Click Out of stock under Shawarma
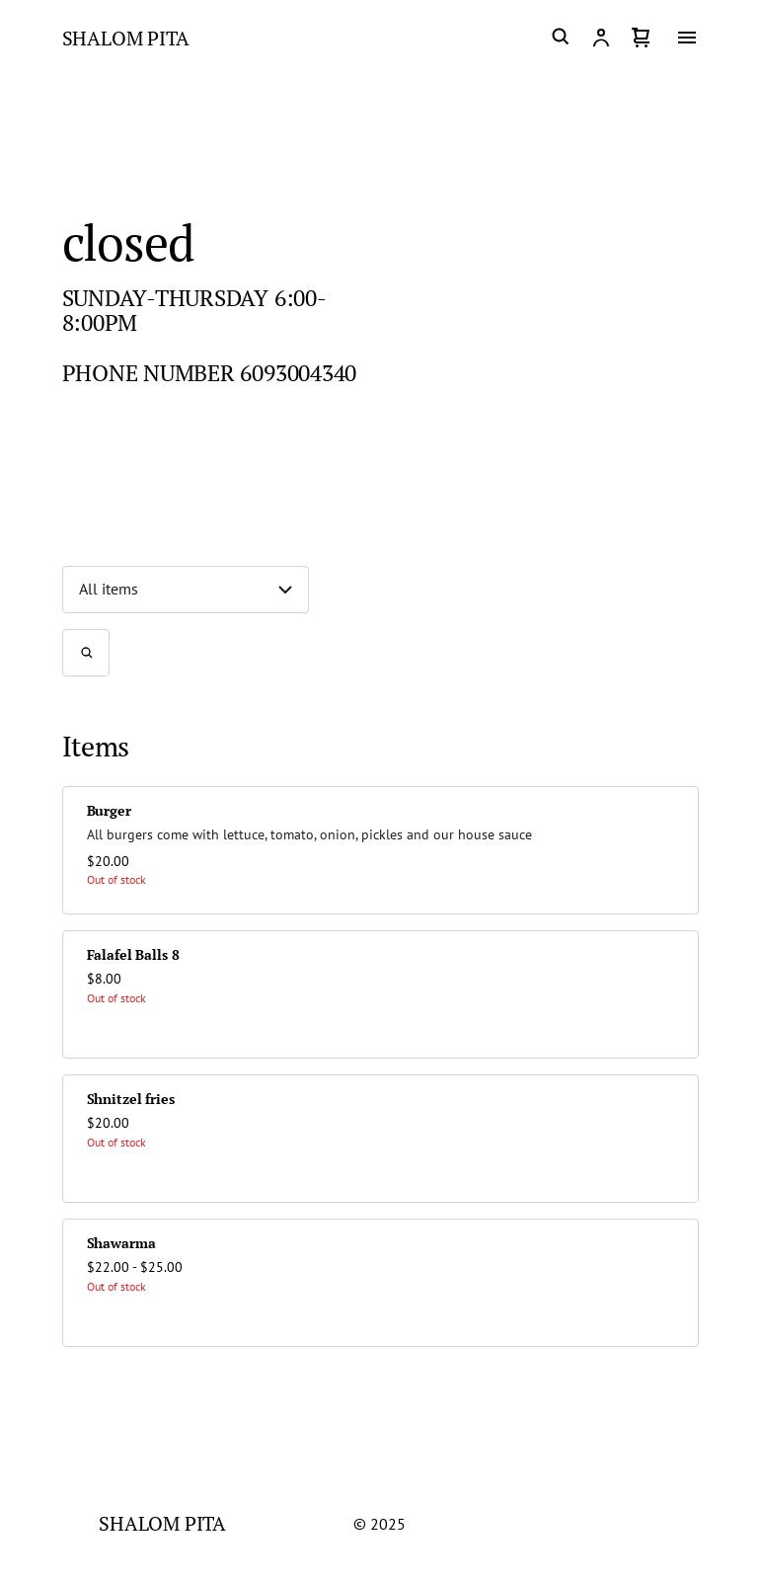Image resolution: width=760 pixels, height=1582 pixels. click(x=116, y=1287)
